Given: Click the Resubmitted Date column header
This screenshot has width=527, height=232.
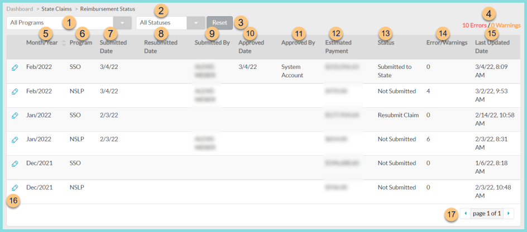Looking at the screenshot, I should coord(161,47).
